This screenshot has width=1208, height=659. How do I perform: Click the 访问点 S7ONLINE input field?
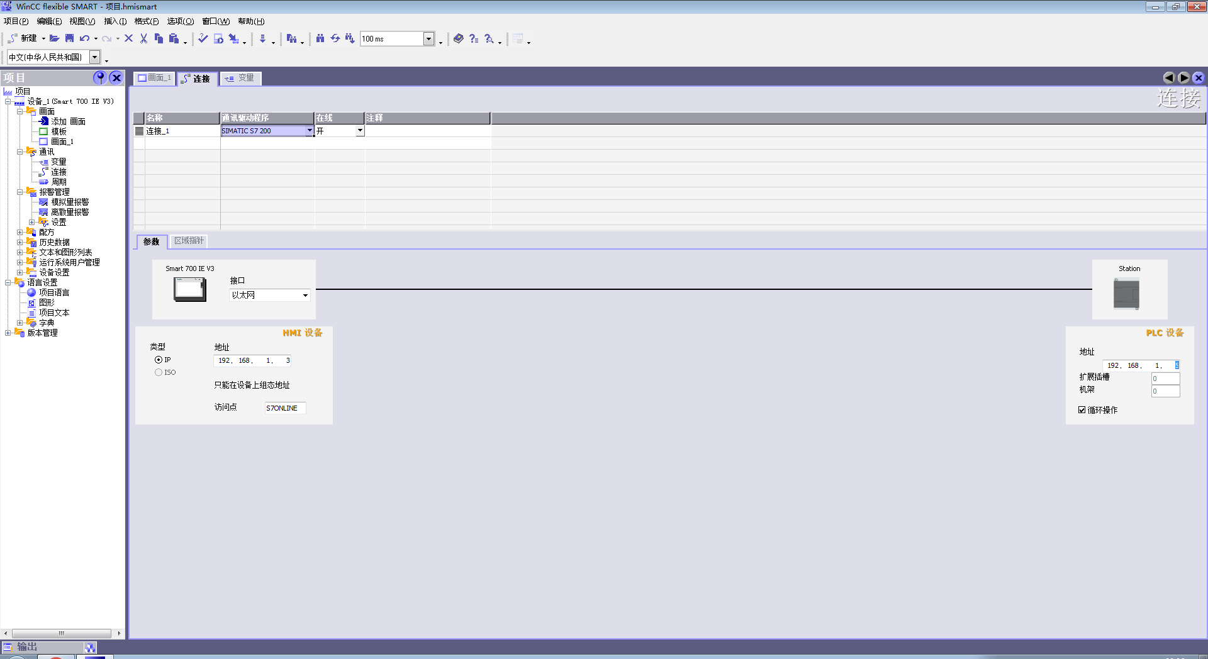tap(284, 408)
